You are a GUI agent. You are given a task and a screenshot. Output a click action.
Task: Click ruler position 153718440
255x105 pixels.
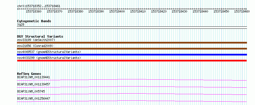(200, 11)
